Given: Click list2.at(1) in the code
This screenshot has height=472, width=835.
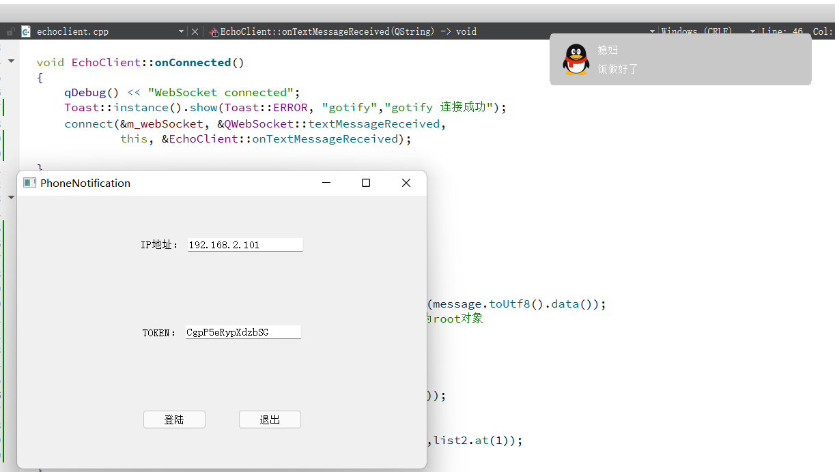Looking at the screenshot, I should click(x=475, y=441).
